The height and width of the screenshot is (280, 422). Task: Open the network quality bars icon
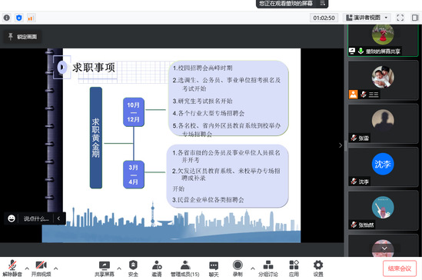pyautogui.click(x=31, y=18)
